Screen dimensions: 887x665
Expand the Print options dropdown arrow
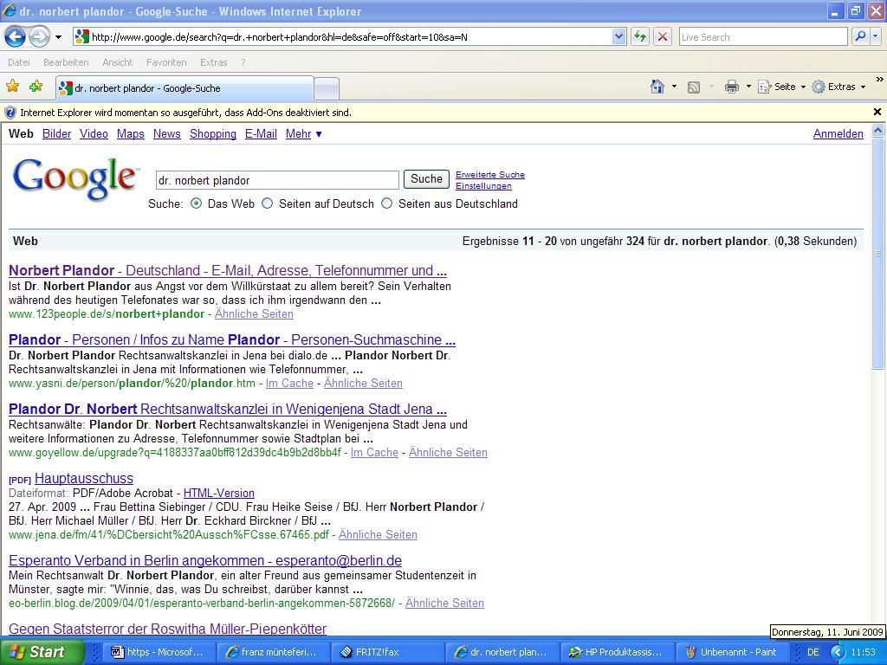pyautogui.click(x=748, y=87)
